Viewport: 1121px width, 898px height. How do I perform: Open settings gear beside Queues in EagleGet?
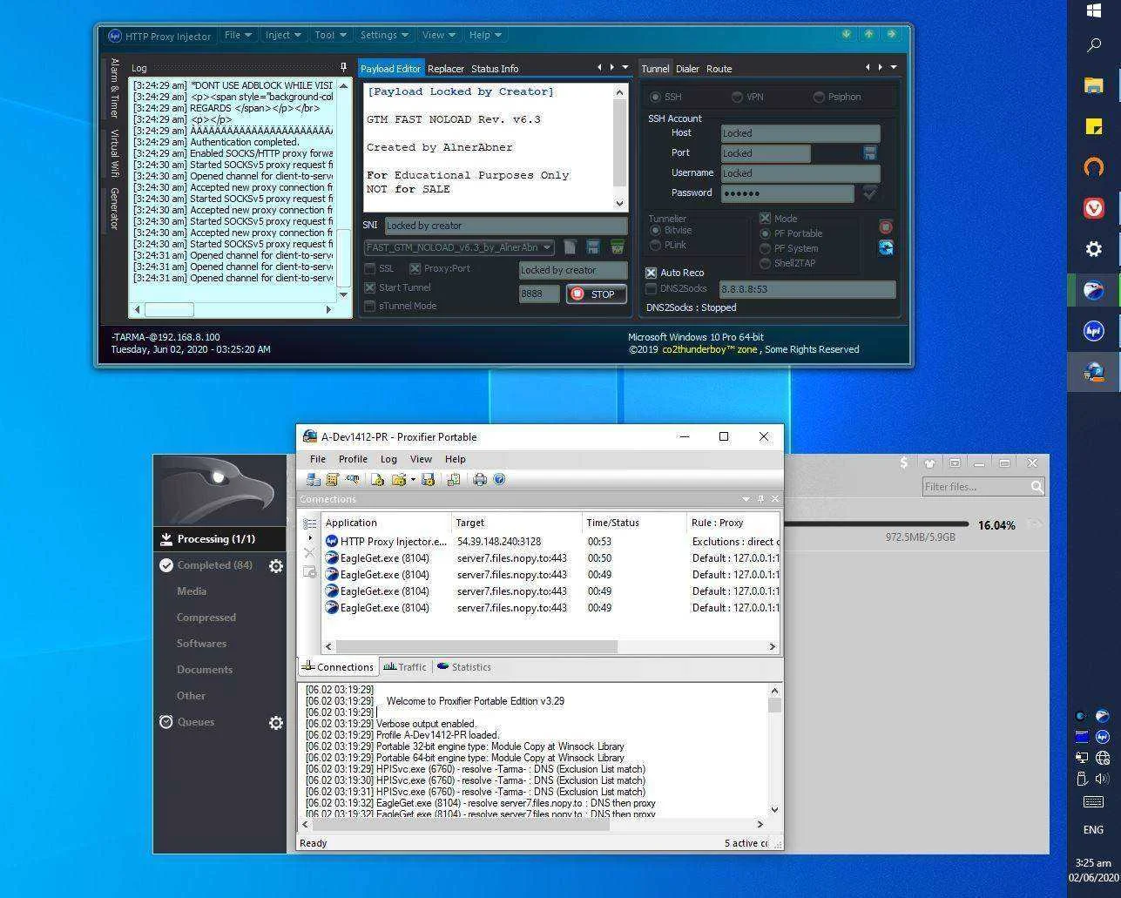click(276, 723)
